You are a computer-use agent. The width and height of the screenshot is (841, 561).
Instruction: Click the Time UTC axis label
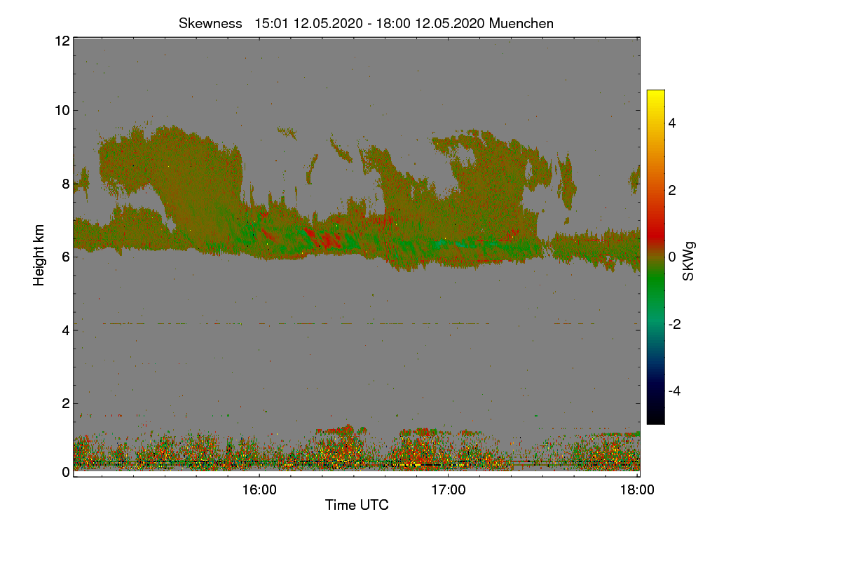pyautogui.click(x=357, y=505)
